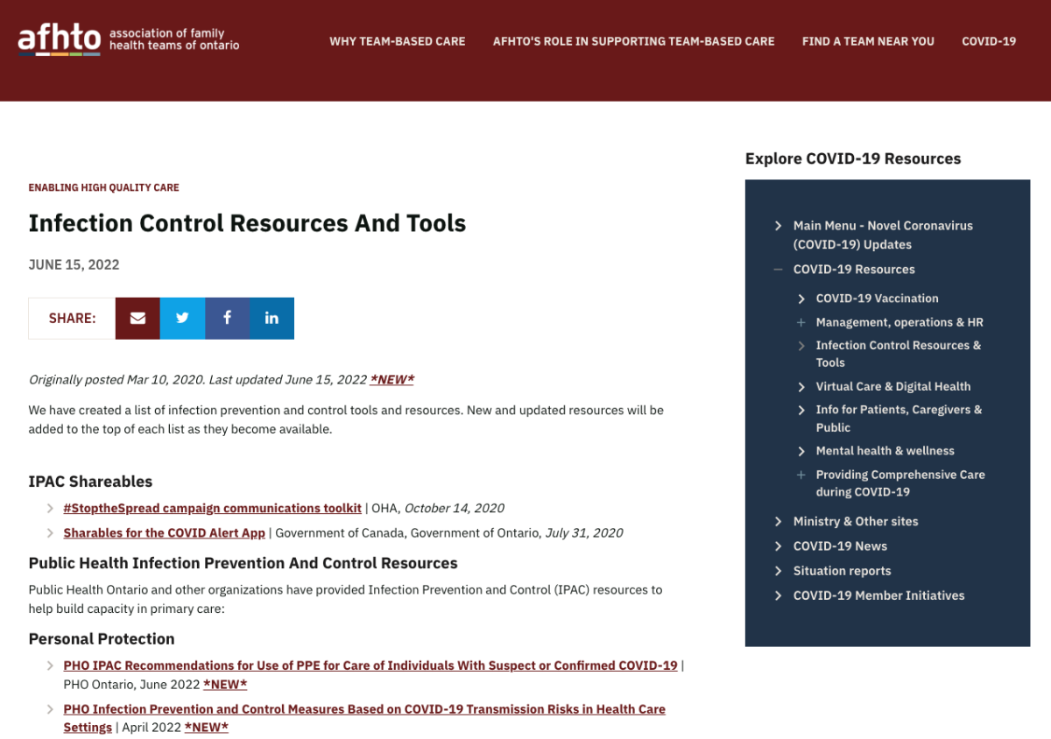Screen dimensions: 1051x739
Task: Open #StoptheSpread campaign communications toolkit link
Action: 212,508
